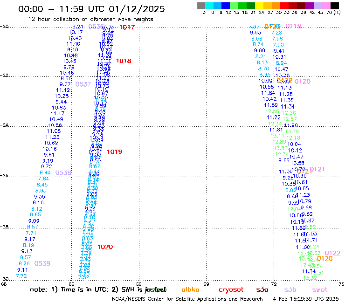Viewport: 345px width, 303px height.
Task: Click lavender s3b time label '0539'
Action: click(42, 263)
